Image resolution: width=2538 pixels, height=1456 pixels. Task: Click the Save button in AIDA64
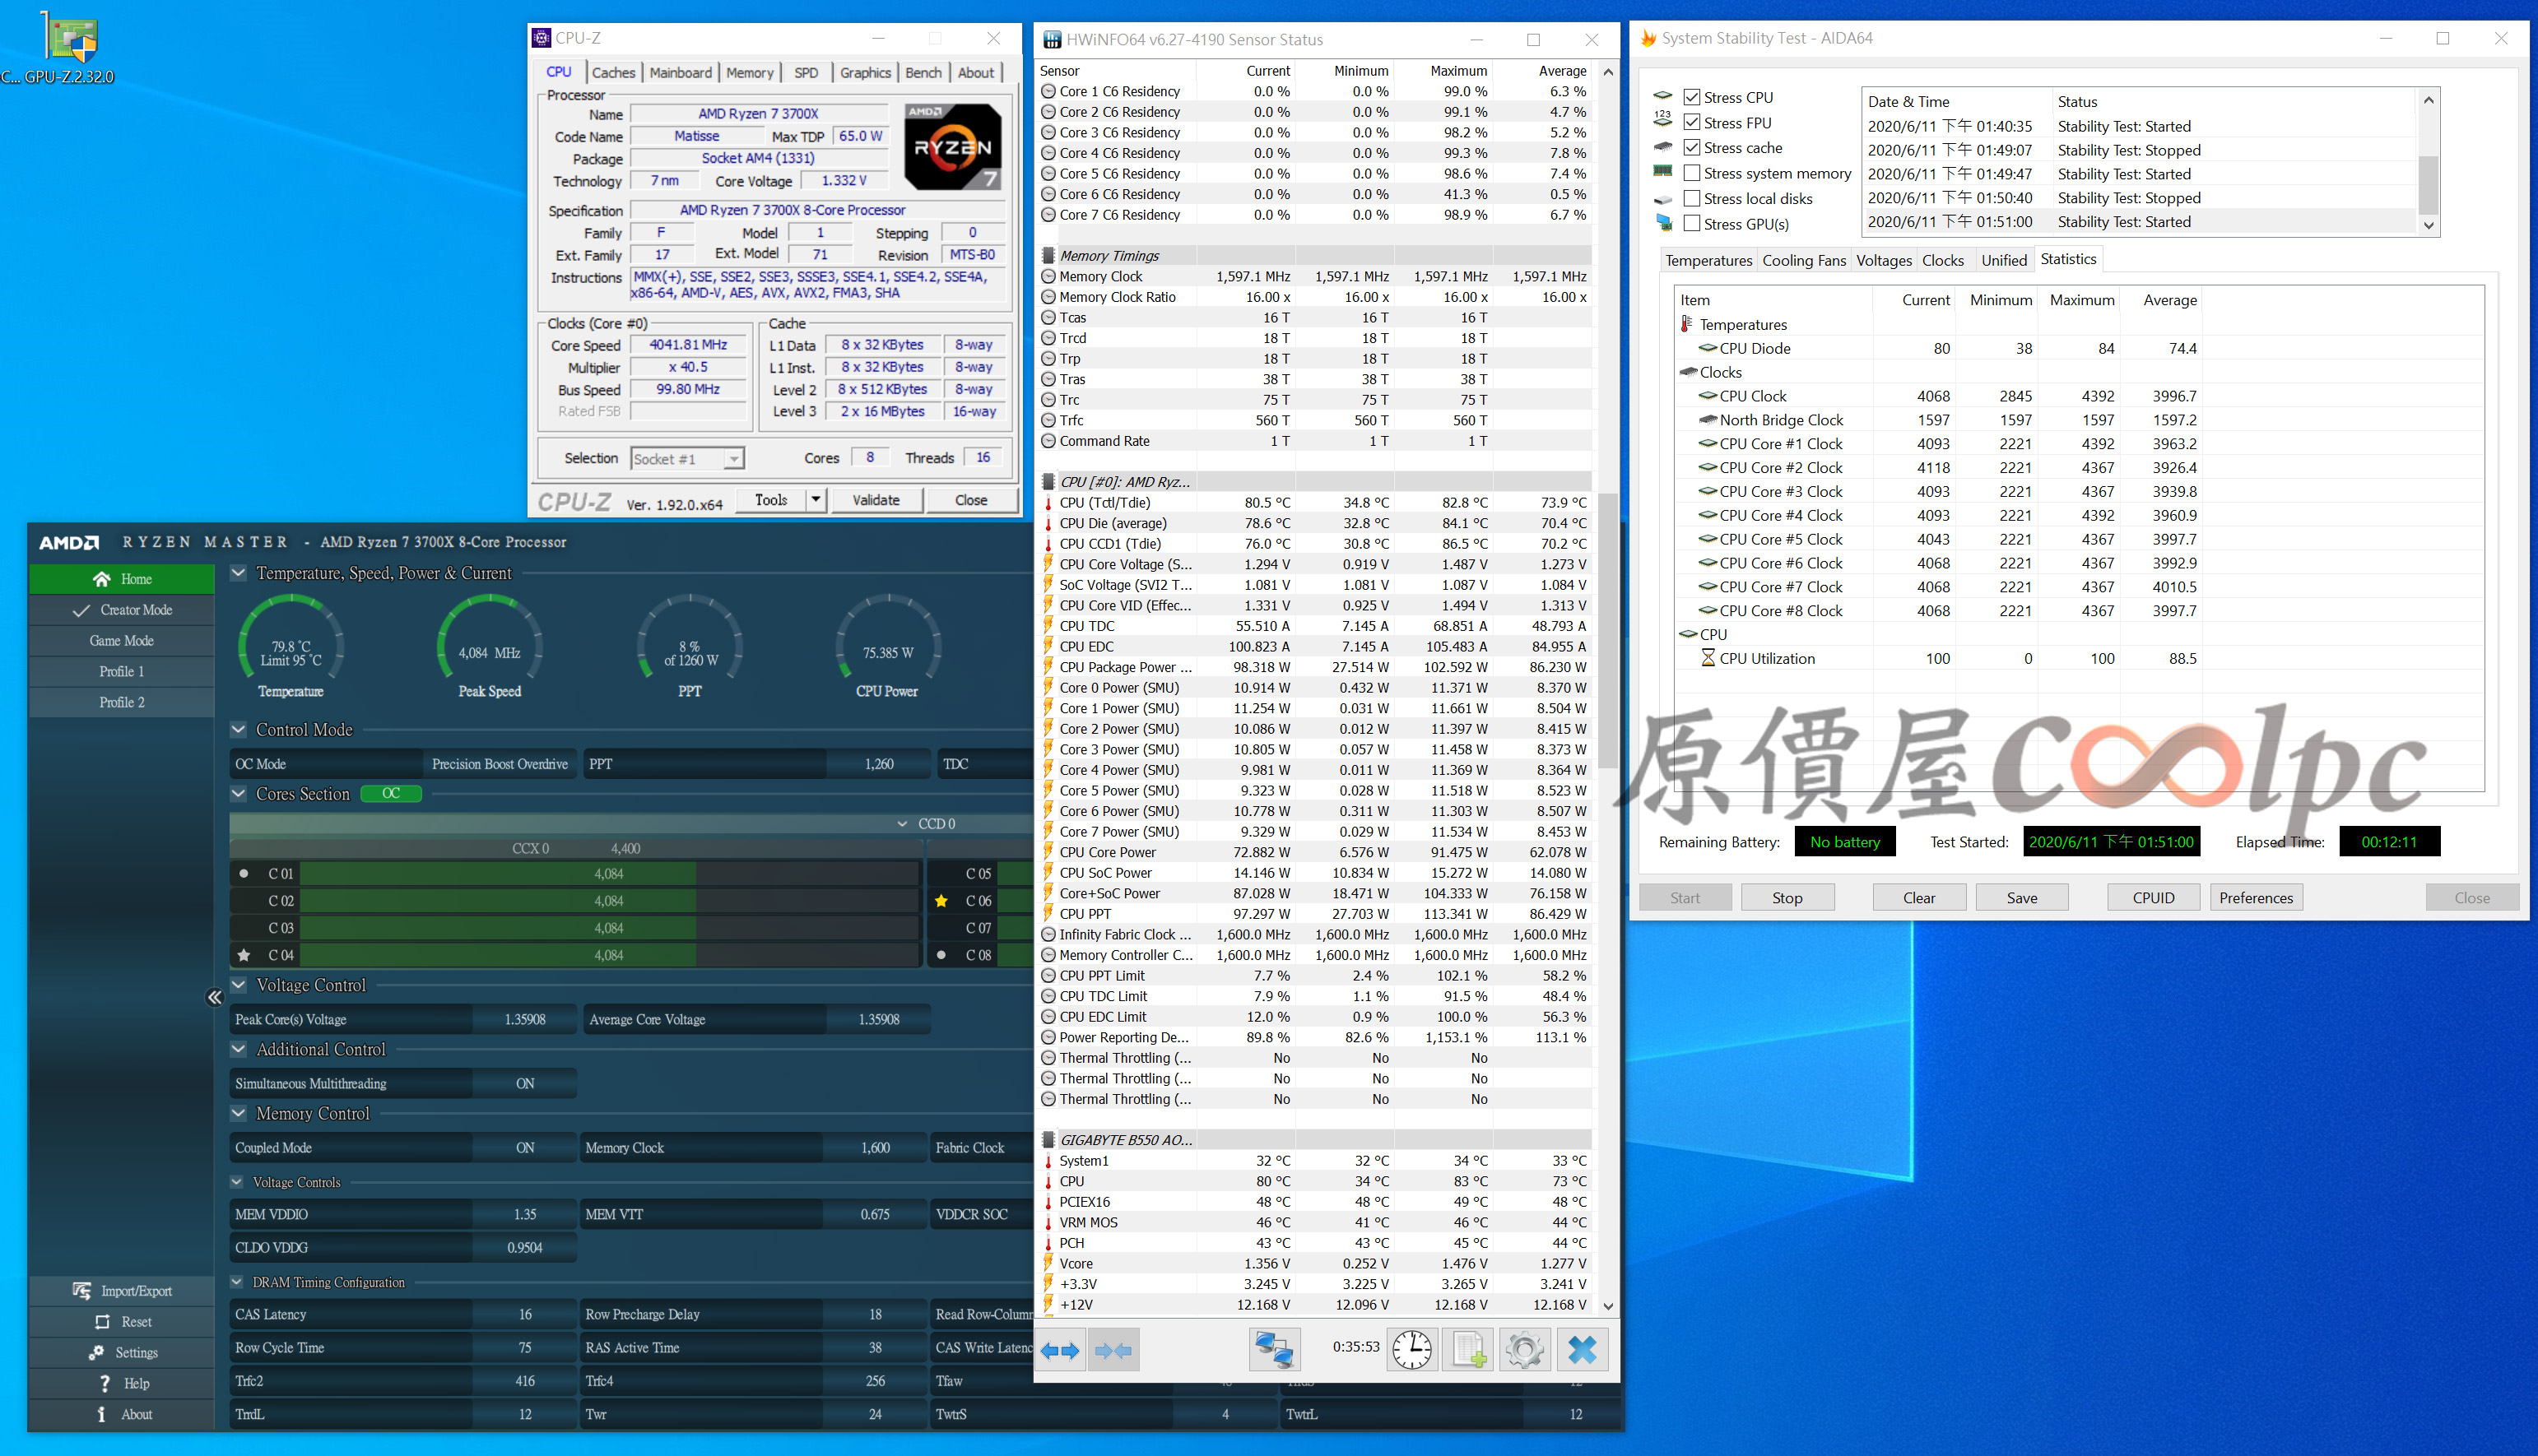click(2022, 898)
